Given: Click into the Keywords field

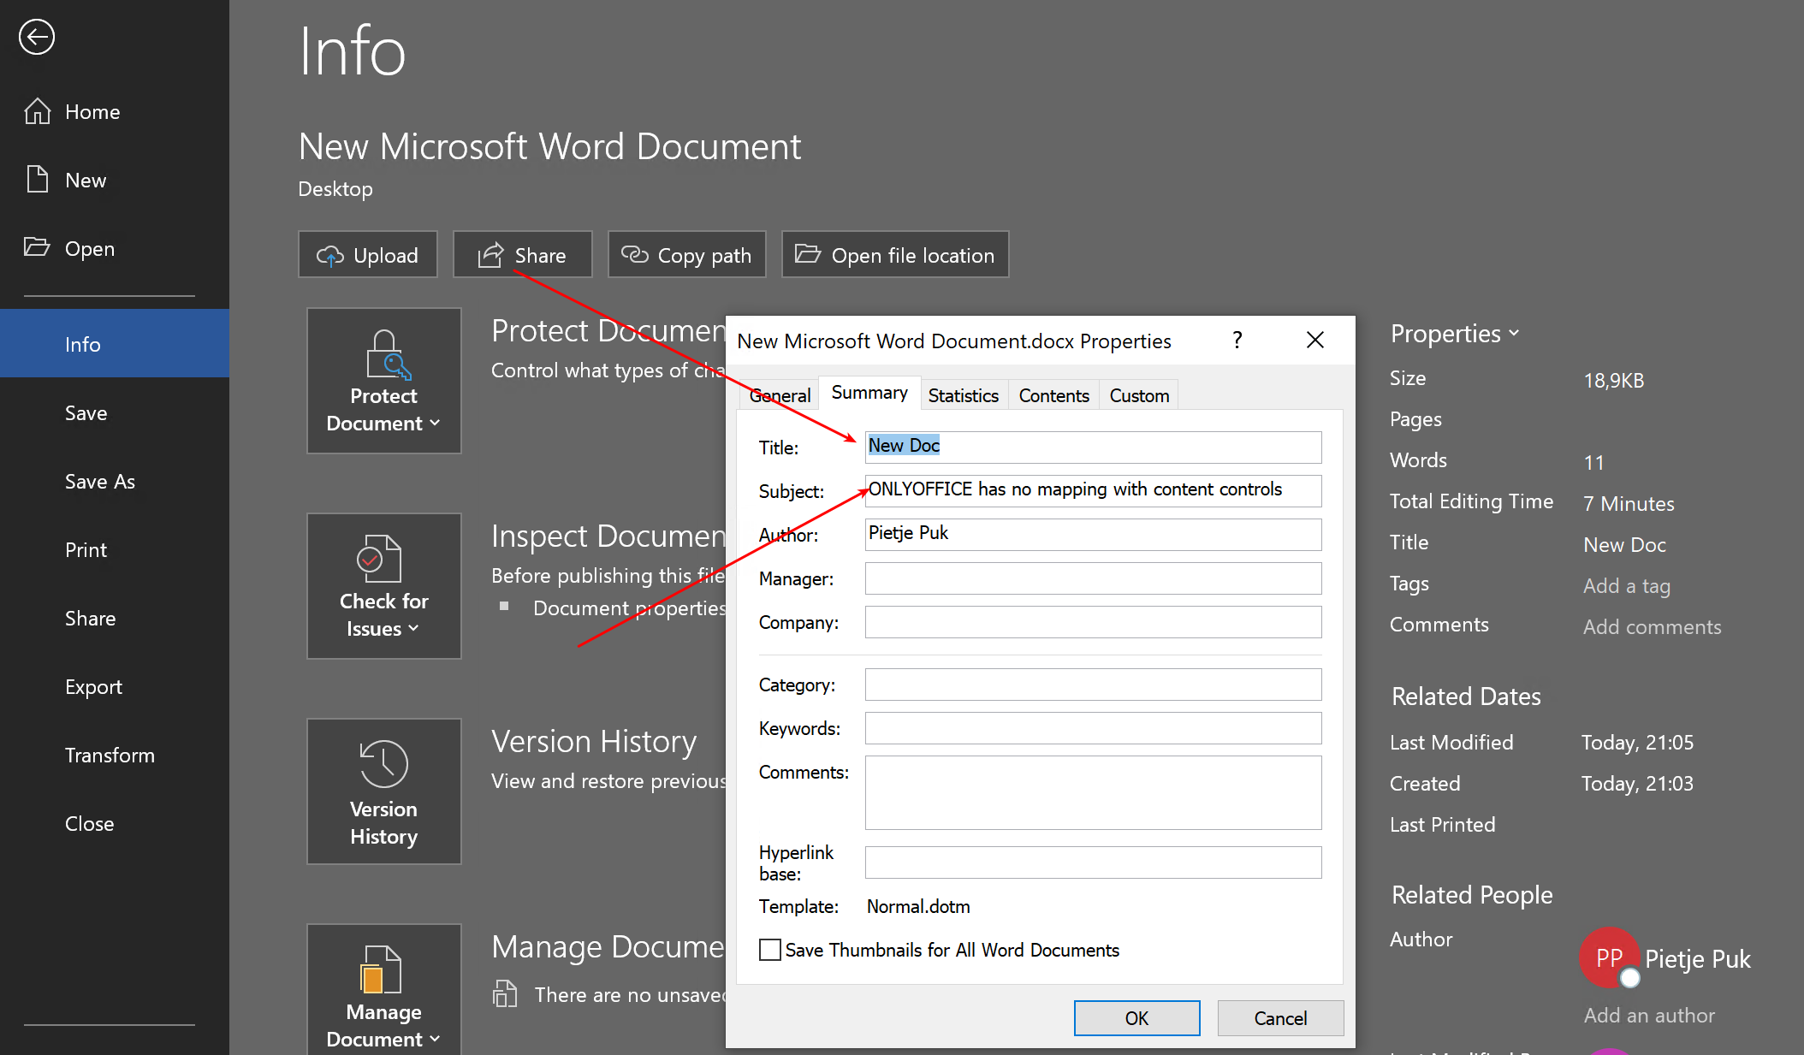Looking at the screenshot, I should [x=1093, y=728].
